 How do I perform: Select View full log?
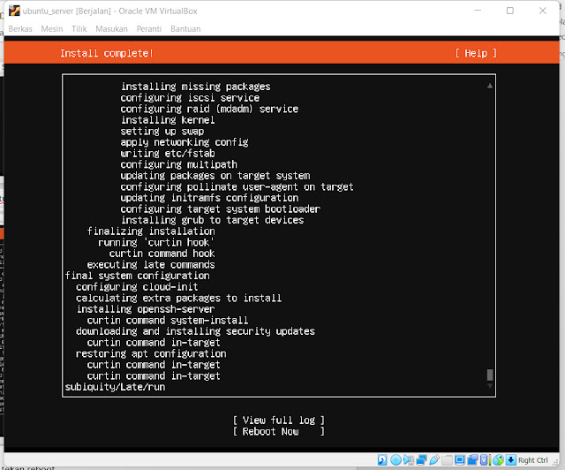(x=279, y=421)
